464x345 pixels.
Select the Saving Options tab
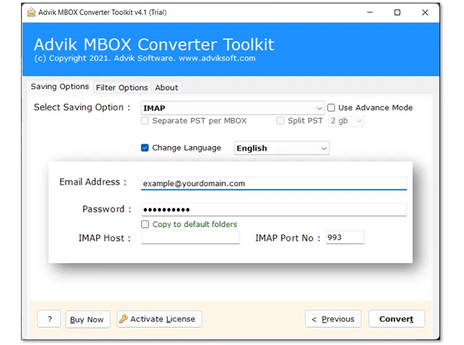pos(59,87)
